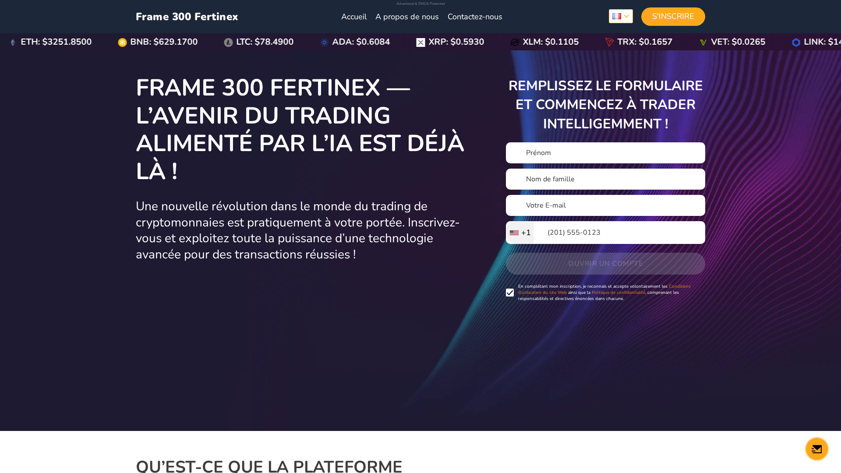The width and height of the screenshot is (841, 473).
Task: Focus the Nom de famille field
Action: point(605,179)
